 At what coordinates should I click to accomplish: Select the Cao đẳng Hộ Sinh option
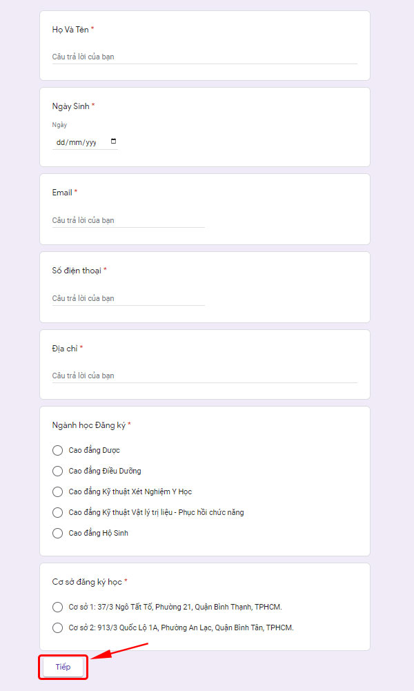pos(57,533)
